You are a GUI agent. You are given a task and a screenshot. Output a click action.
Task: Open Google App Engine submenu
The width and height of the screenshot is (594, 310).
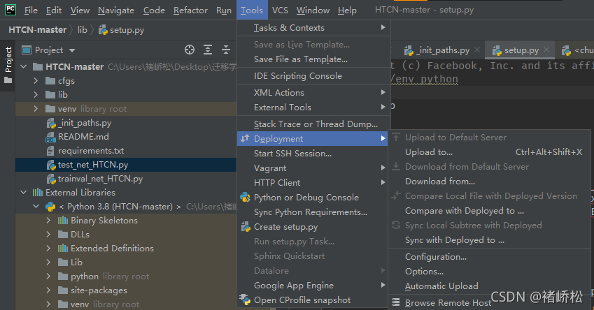pos(313,286)
